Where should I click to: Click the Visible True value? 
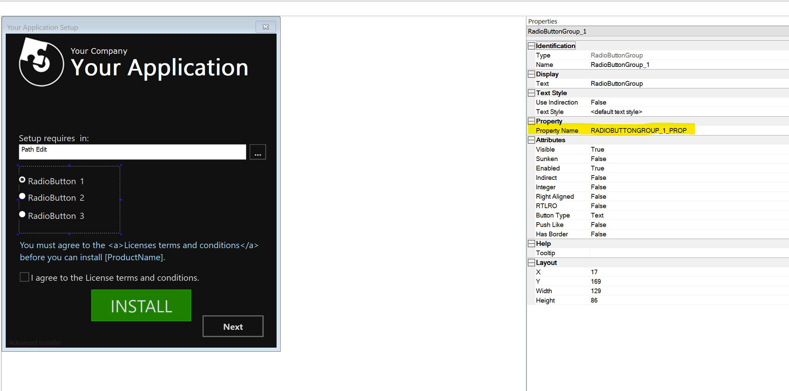597,149
